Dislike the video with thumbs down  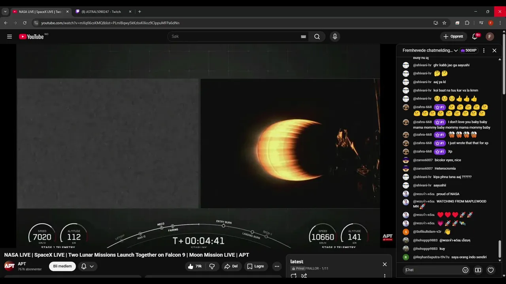tap(212, 266)
